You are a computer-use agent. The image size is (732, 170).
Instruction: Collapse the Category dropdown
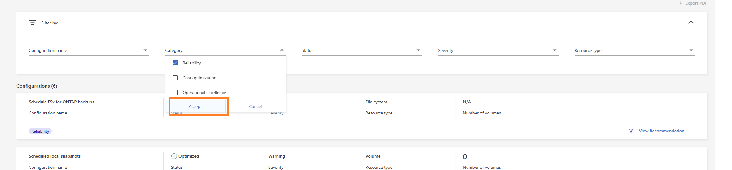[x=225, y=50]
